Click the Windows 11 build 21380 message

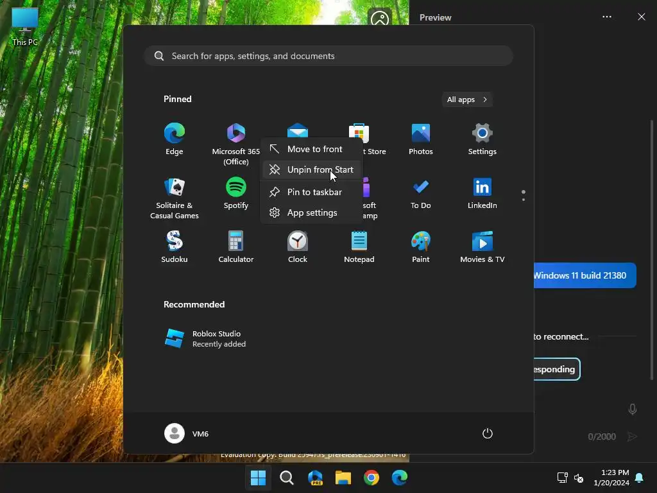pyautogui.click(x=584, y=275)
